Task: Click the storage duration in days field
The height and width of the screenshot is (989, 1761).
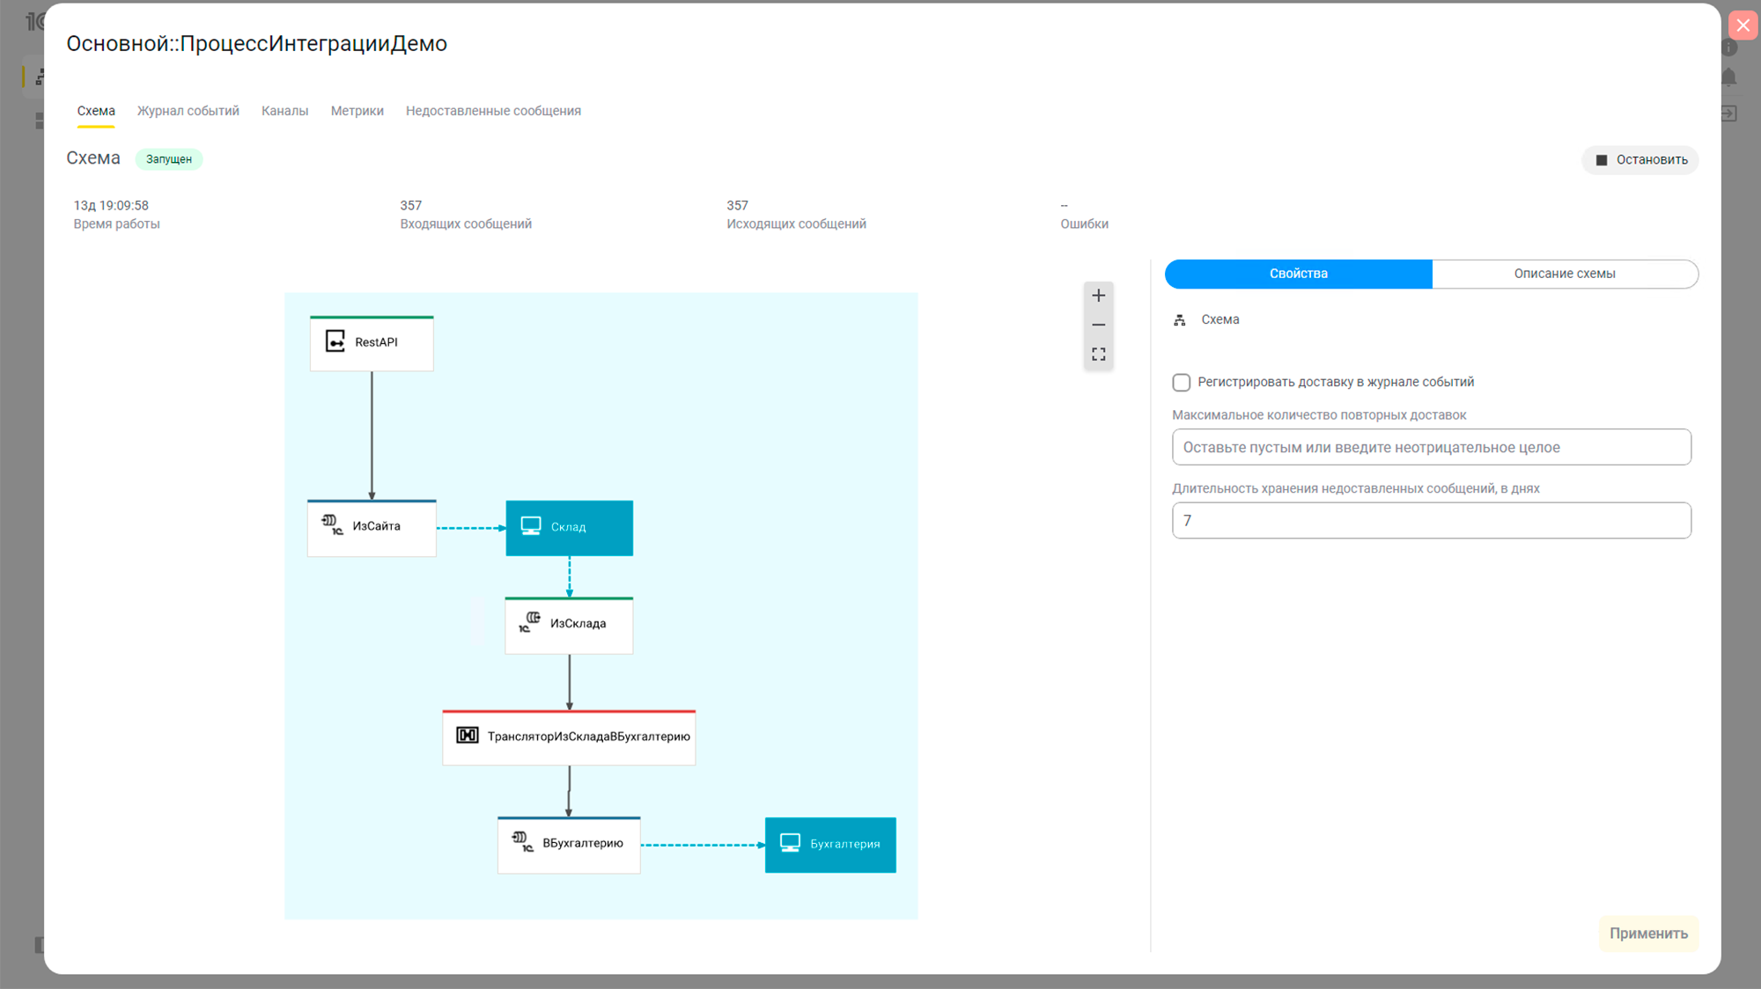Action: [x=1431, y=521]
